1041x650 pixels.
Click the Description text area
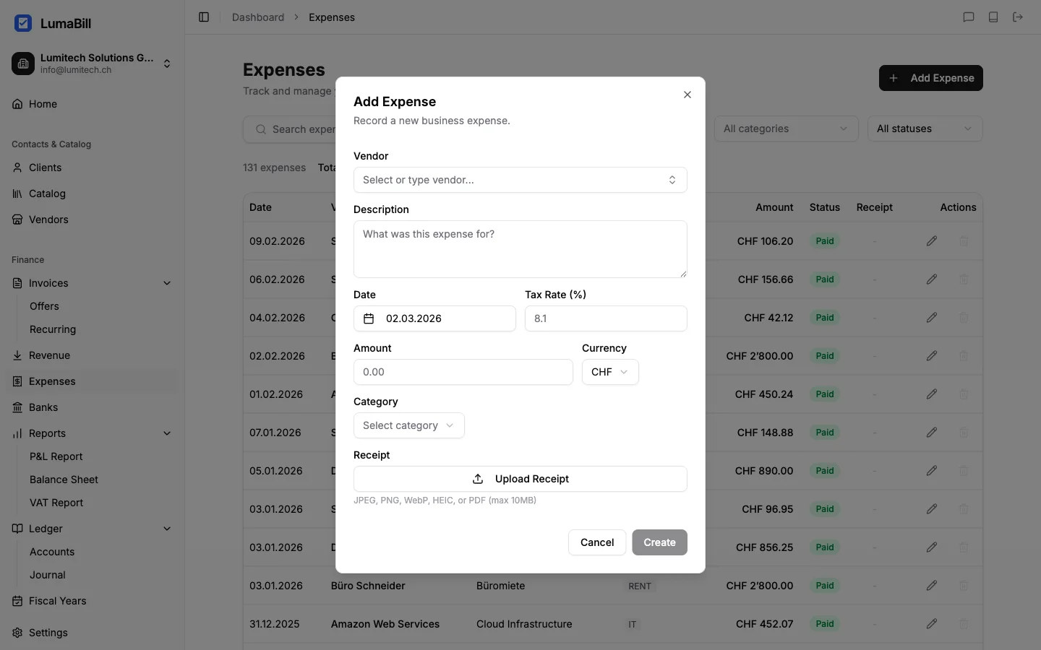tap(520, 249)
